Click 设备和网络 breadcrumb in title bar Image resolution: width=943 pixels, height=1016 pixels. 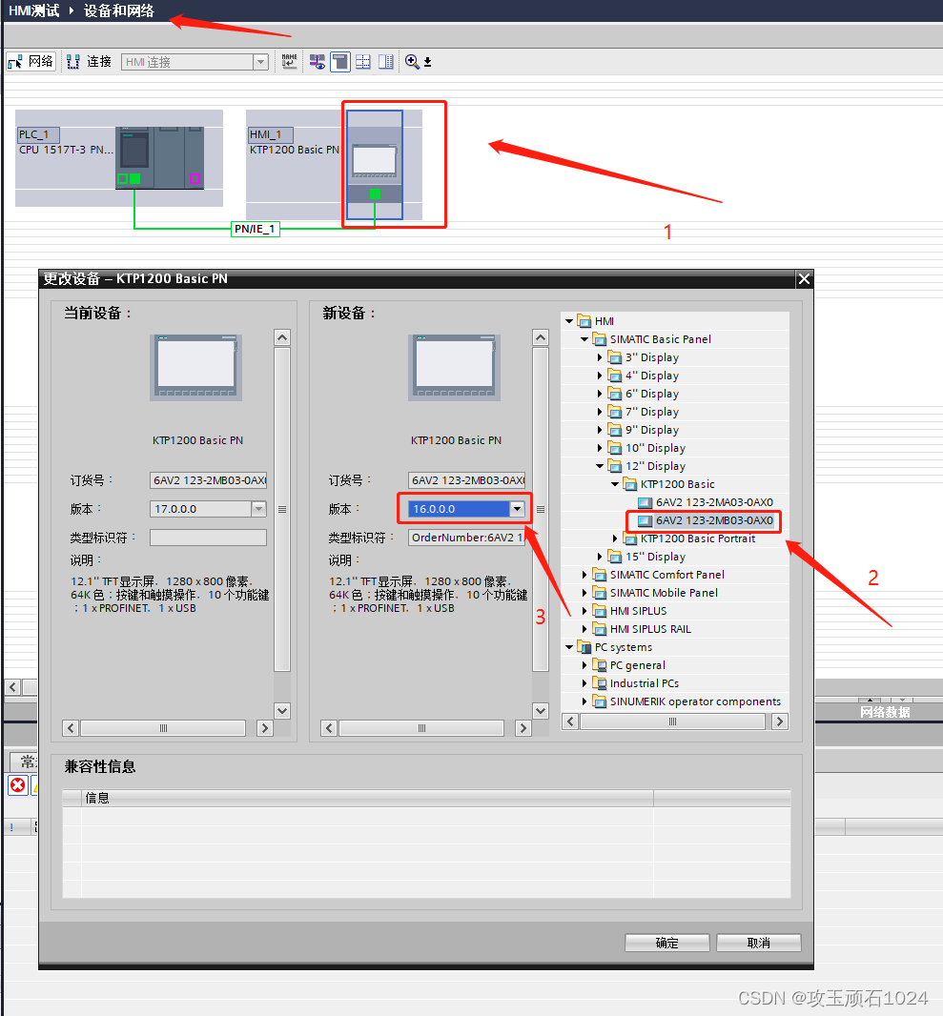(x=118, y=11)
